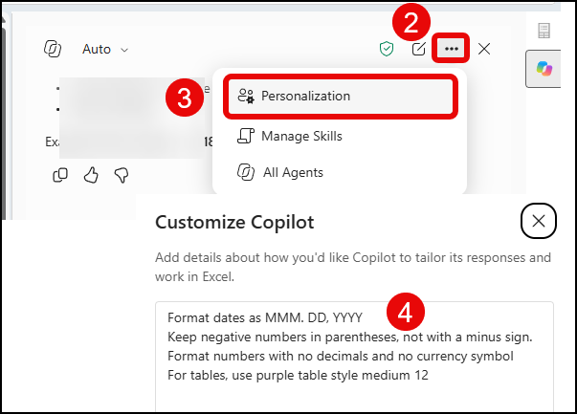Start a new chat with compose icon
This screenshot has height=414, width=577.
418,49
